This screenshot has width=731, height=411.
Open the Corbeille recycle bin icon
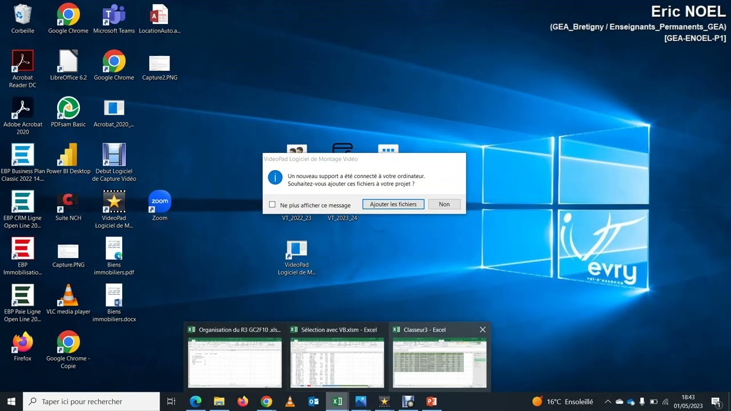click(23, 19)
